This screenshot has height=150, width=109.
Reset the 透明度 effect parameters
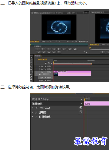(x=81, y=112)
